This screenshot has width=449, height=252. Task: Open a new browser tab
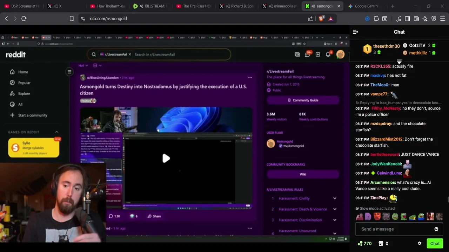click(393, 6)
